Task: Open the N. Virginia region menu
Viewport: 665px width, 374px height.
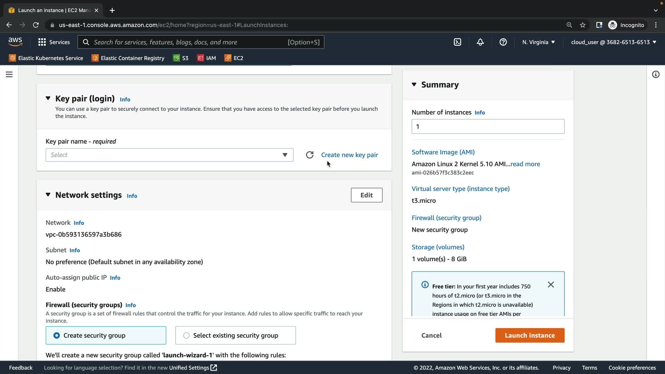Action: (538, 42)
